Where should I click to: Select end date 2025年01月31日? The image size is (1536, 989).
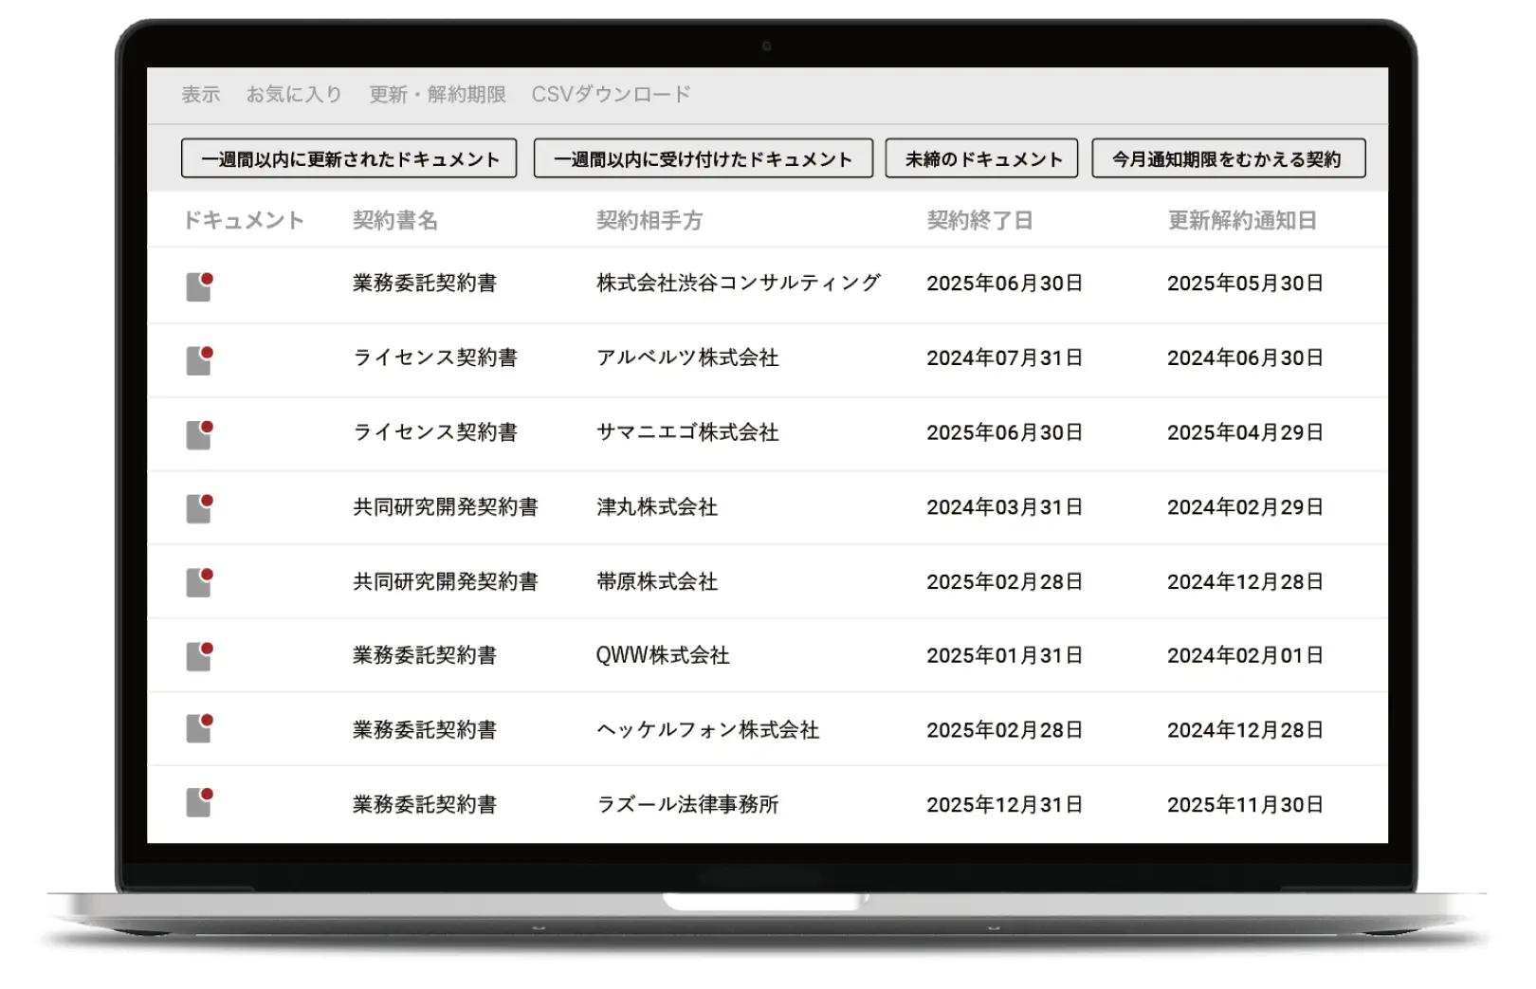[1005, 655]
